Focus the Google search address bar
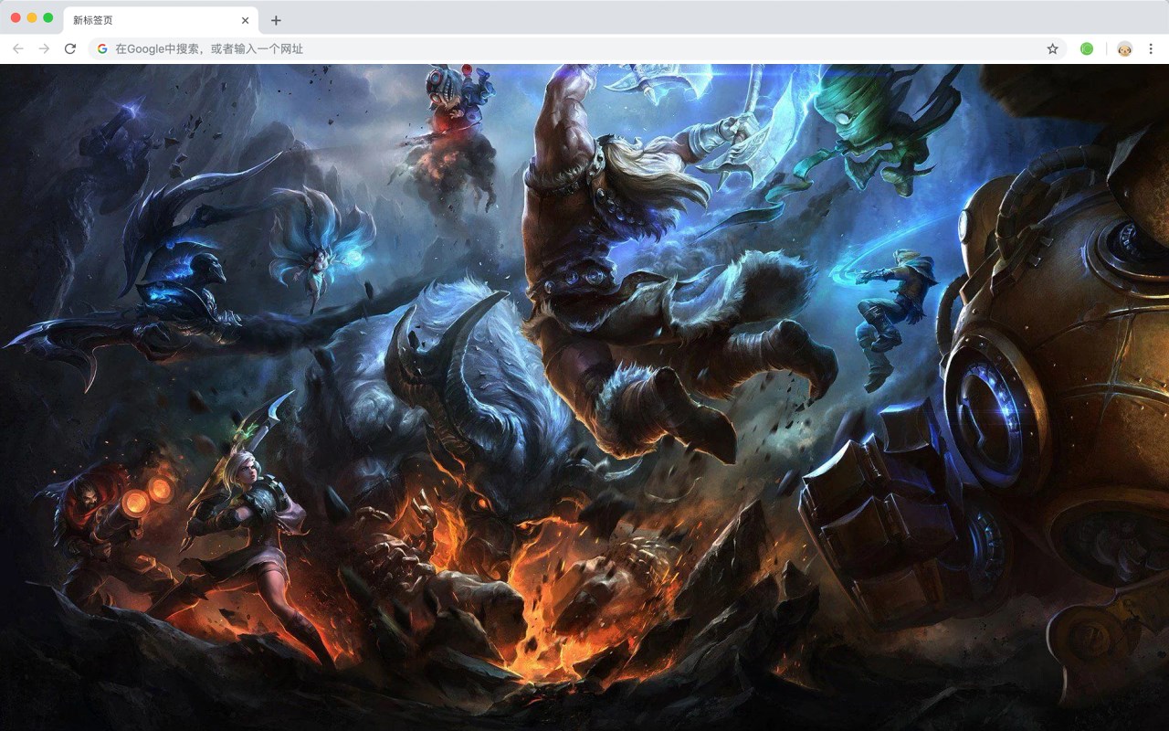1169x731 pixels. [x=577, y=48]
